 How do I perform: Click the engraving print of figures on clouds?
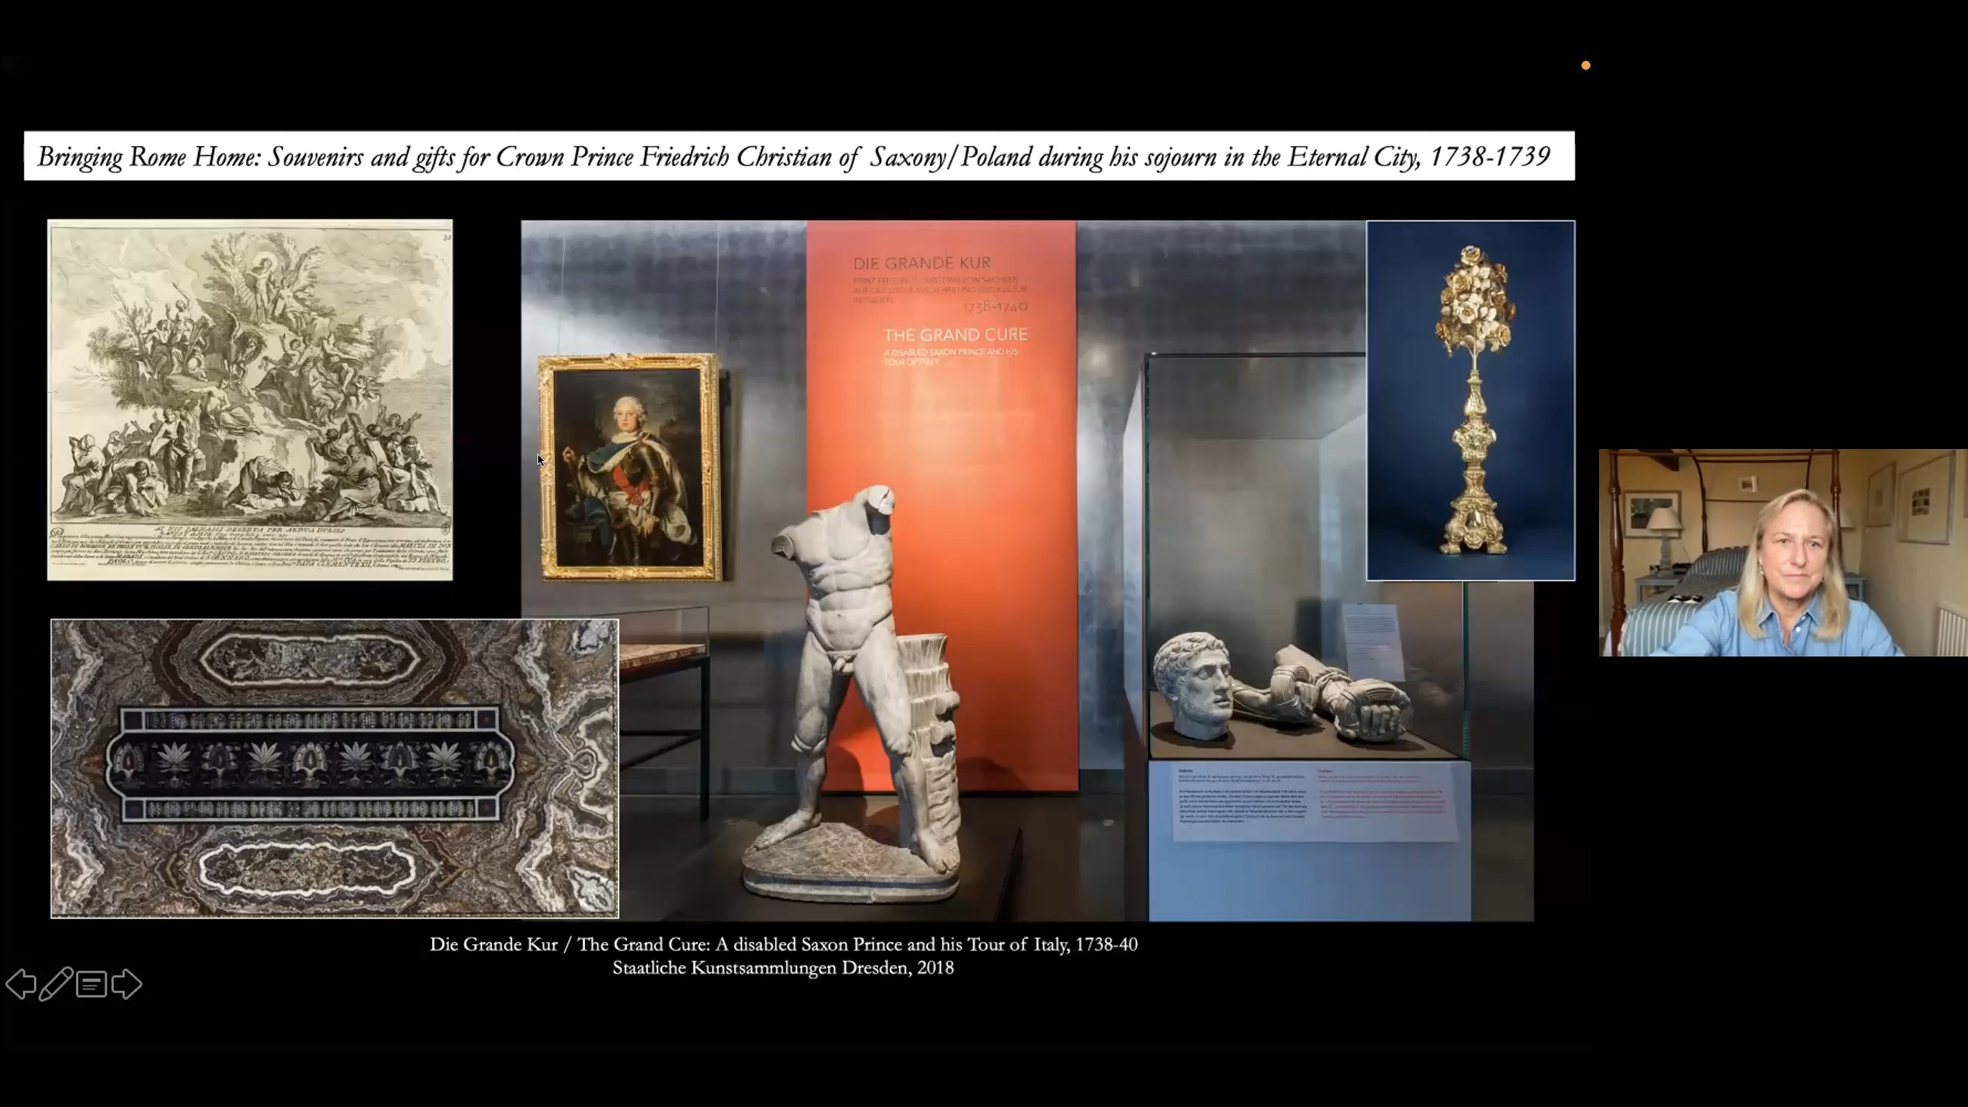coord(250,400)
